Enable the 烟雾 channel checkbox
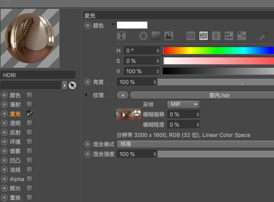The width and height of the screenshot is (274, 202). click(x=29, y=151)
